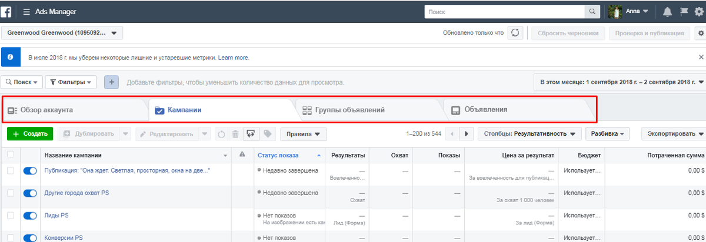This screenshot has width=706, height=242.
Task: Open the Anna user menu dropdown
Action: coord(637,11)
